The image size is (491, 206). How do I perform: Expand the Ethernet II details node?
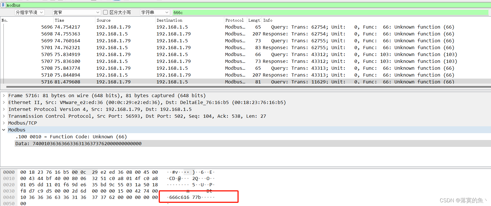4,102
